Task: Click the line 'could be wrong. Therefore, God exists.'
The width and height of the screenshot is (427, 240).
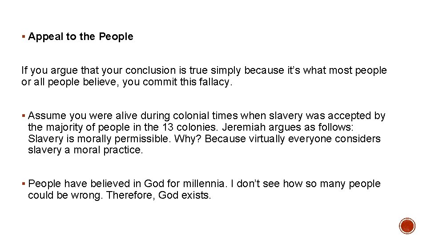Action: click(x=119, y=196)
